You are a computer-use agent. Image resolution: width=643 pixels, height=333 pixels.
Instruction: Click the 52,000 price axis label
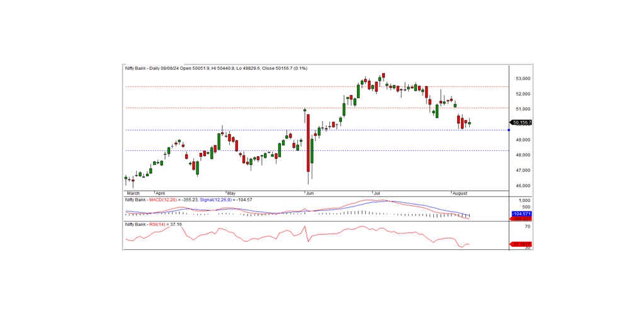(x=523, y=94)
